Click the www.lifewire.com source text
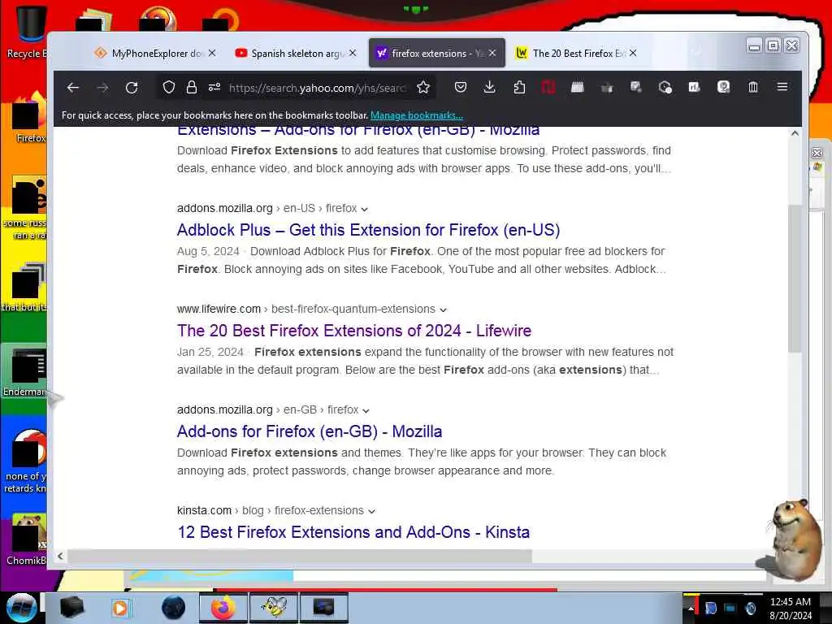 (x=219, y=310)
